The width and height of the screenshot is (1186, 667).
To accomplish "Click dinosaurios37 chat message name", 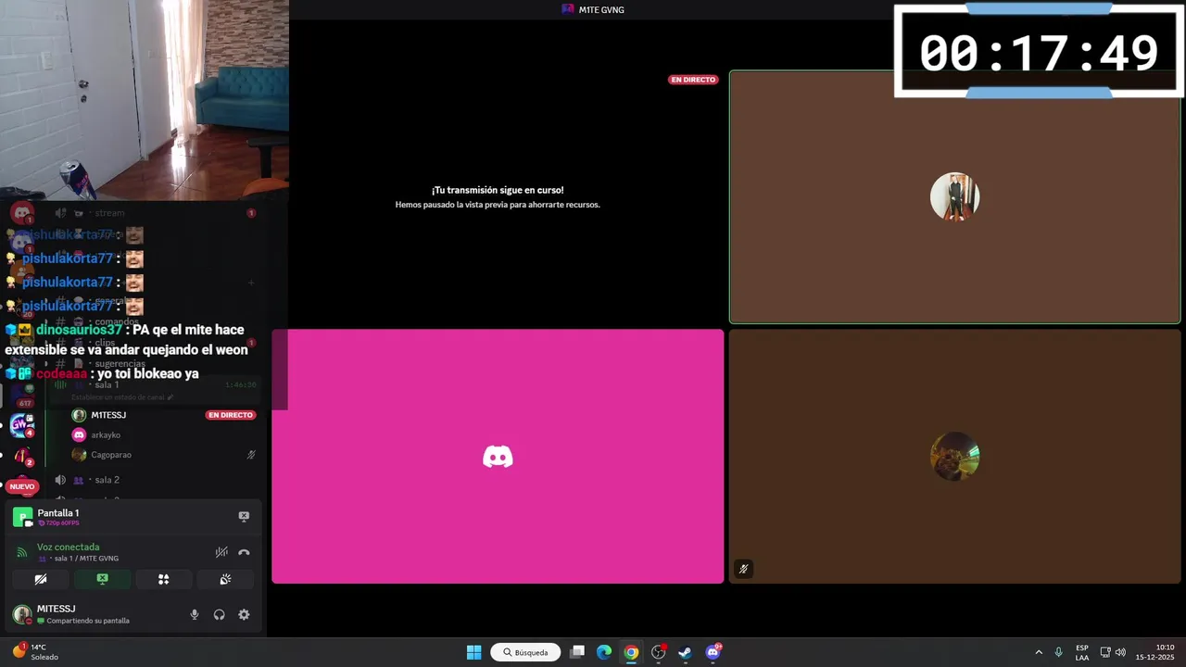I will [79, 330].
